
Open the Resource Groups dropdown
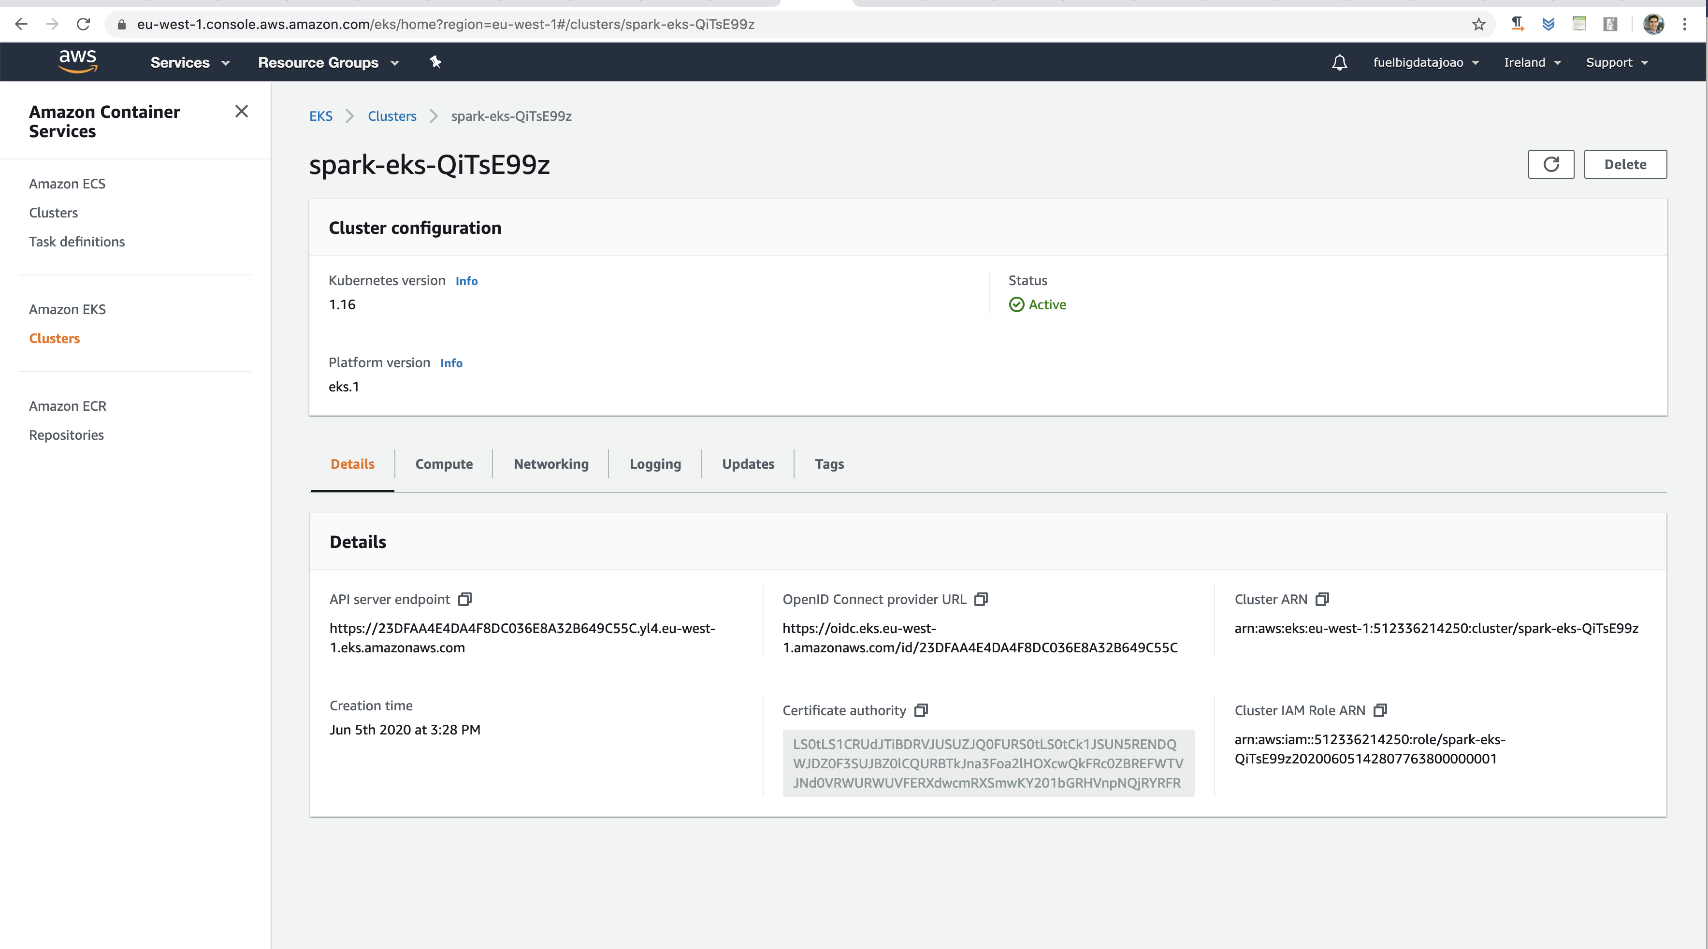point(328,62)
